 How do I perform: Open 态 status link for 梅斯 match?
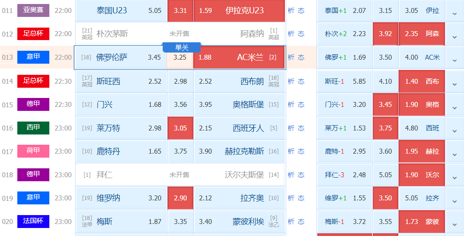point(301,221)
